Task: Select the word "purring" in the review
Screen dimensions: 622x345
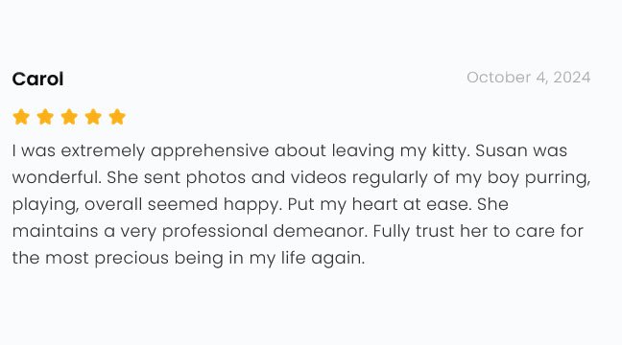Action: 556,178
